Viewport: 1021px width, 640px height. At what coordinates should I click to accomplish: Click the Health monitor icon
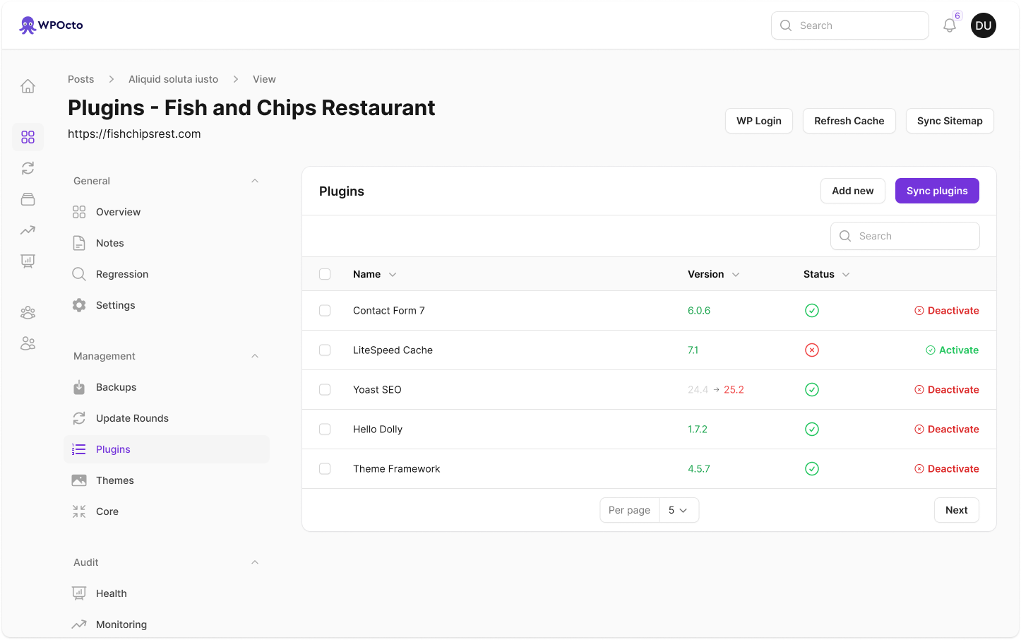79,593
